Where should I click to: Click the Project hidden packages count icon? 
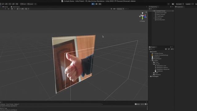pos(172,49)
